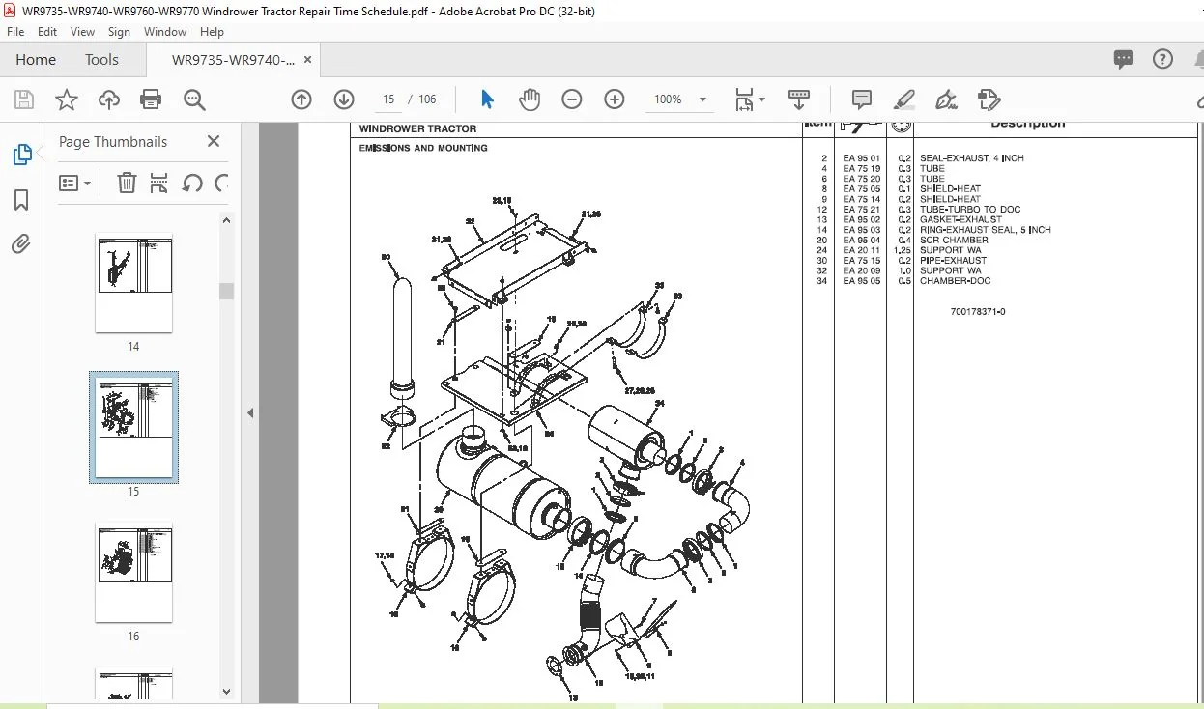Zoom out with minus button
The image size is (1204, 709).
[x=572, y=99]
